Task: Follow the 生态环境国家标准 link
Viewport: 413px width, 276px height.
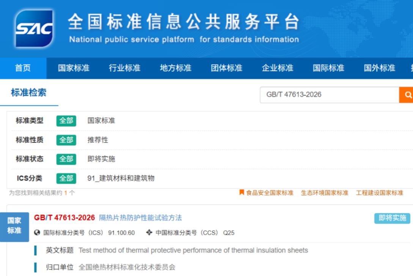Action: tap(325, 193)
